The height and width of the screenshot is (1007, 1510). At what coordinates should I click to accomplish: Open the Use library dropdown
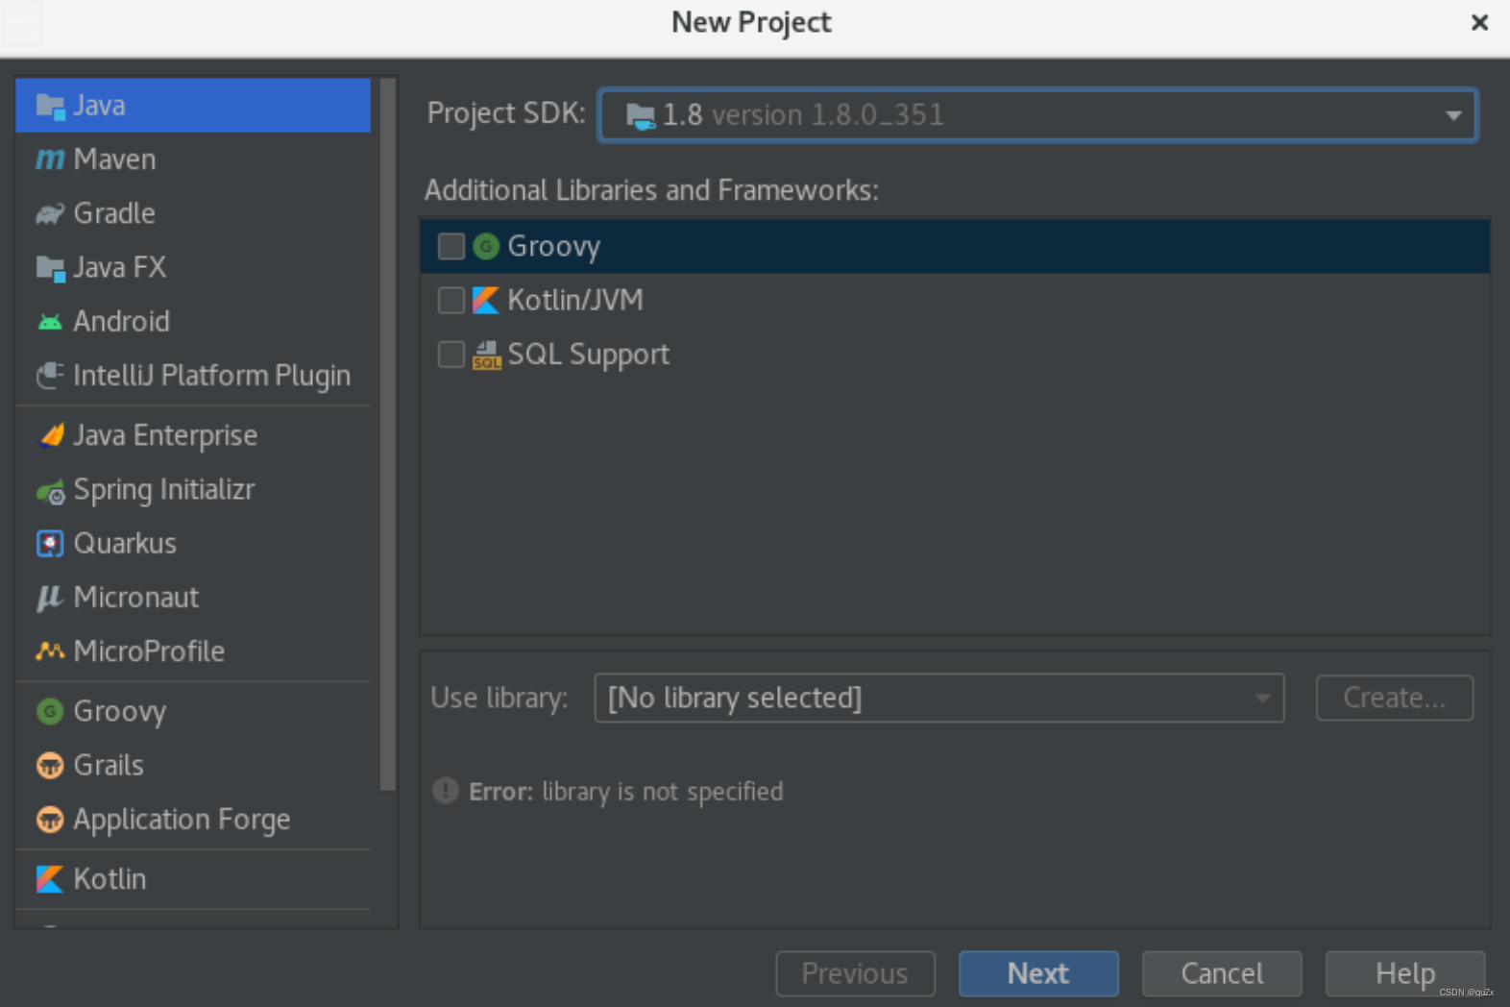(x=939, y=698)
